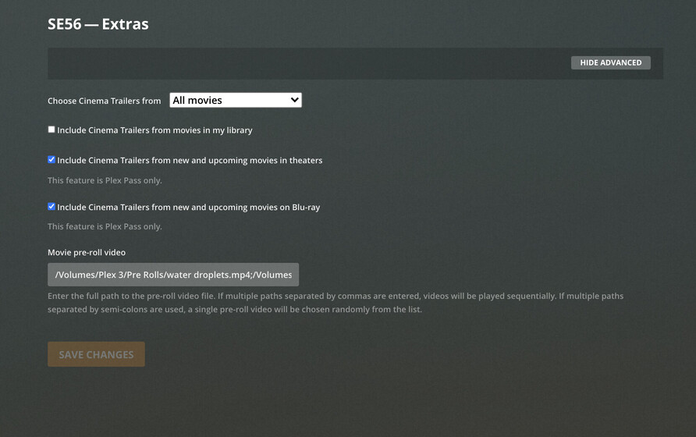Click the SAVE CHANGES button

coord(96,354)
